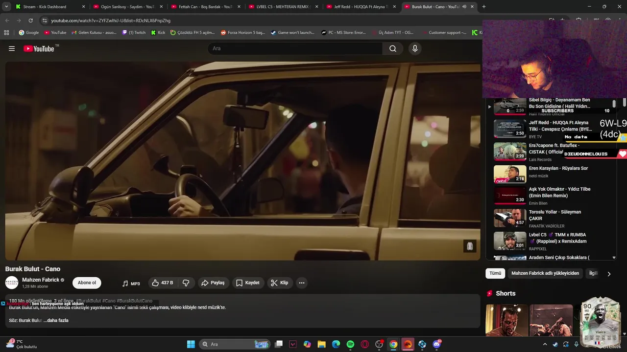Click the magnifier search button
The width and height of the screenshot is (627, 352).
393,48
